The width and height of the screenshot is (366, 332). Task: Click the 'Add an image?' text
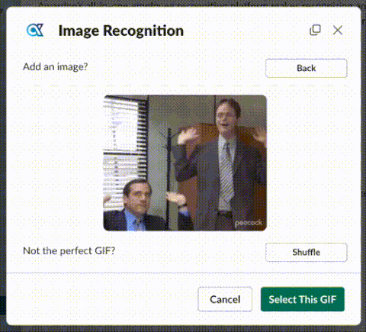(x=56, y=67)
